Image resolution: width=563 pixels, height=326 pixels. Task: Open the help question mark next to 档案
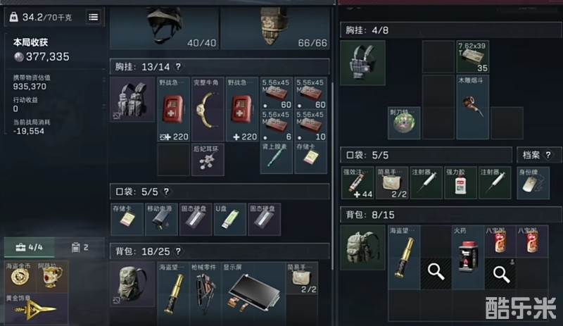[x=548, y=155]
